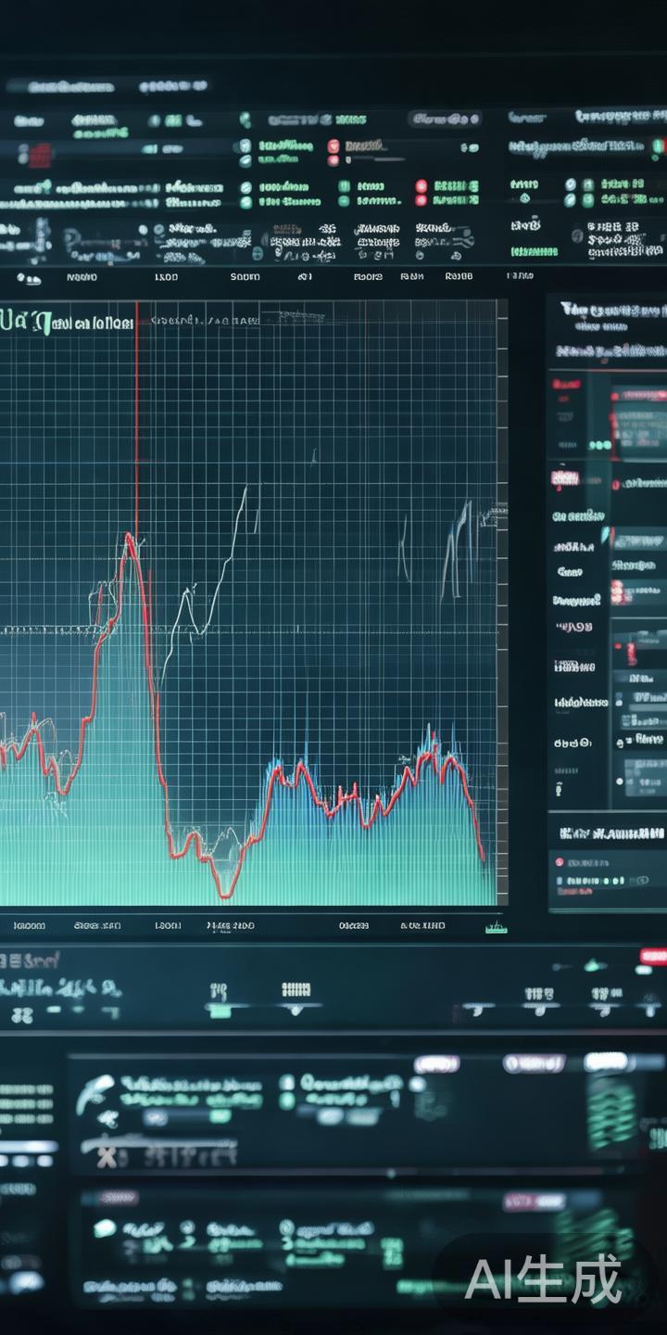This screenshot has height=1335, width=667.
Task: Toggle the red pill indicator above the lower panels
Action: tap(652, 955)
